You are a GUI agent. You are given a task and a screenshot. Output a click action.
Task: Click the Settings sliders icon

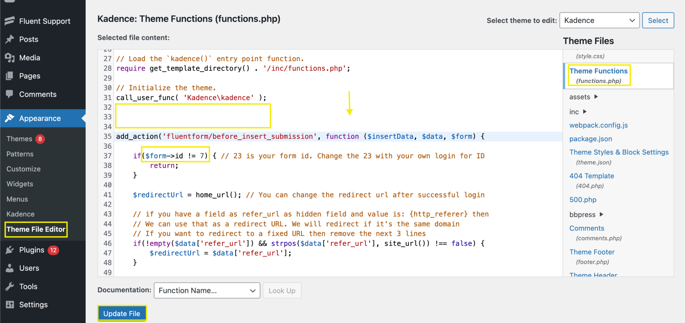tap(10, 305)
